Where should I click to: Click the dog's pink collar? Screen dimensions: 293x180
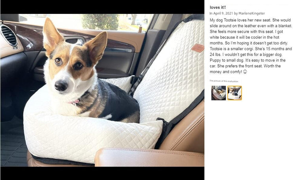tap(75, 102)
